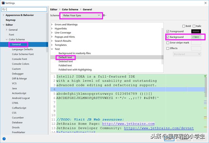Select Keymap in settings tree
Viewport: 209px width, 143px height.
point(10,20)
